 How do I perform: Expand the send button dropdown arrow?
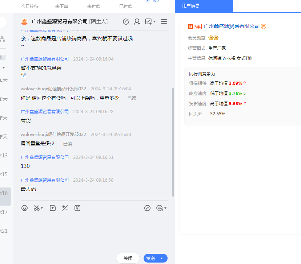162,258
